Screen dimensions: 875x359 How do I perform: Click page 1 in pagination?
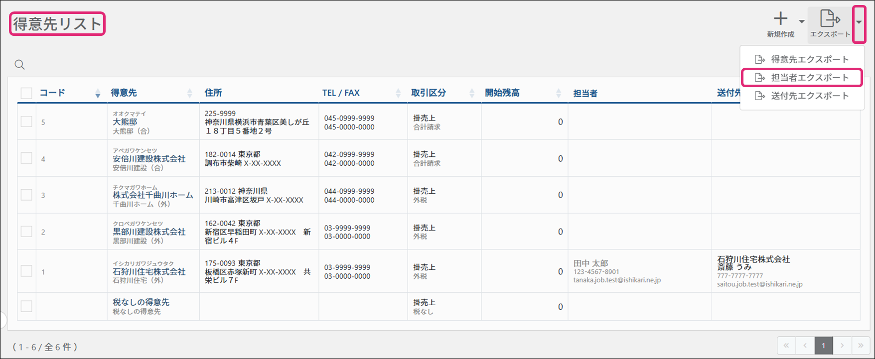824,346
